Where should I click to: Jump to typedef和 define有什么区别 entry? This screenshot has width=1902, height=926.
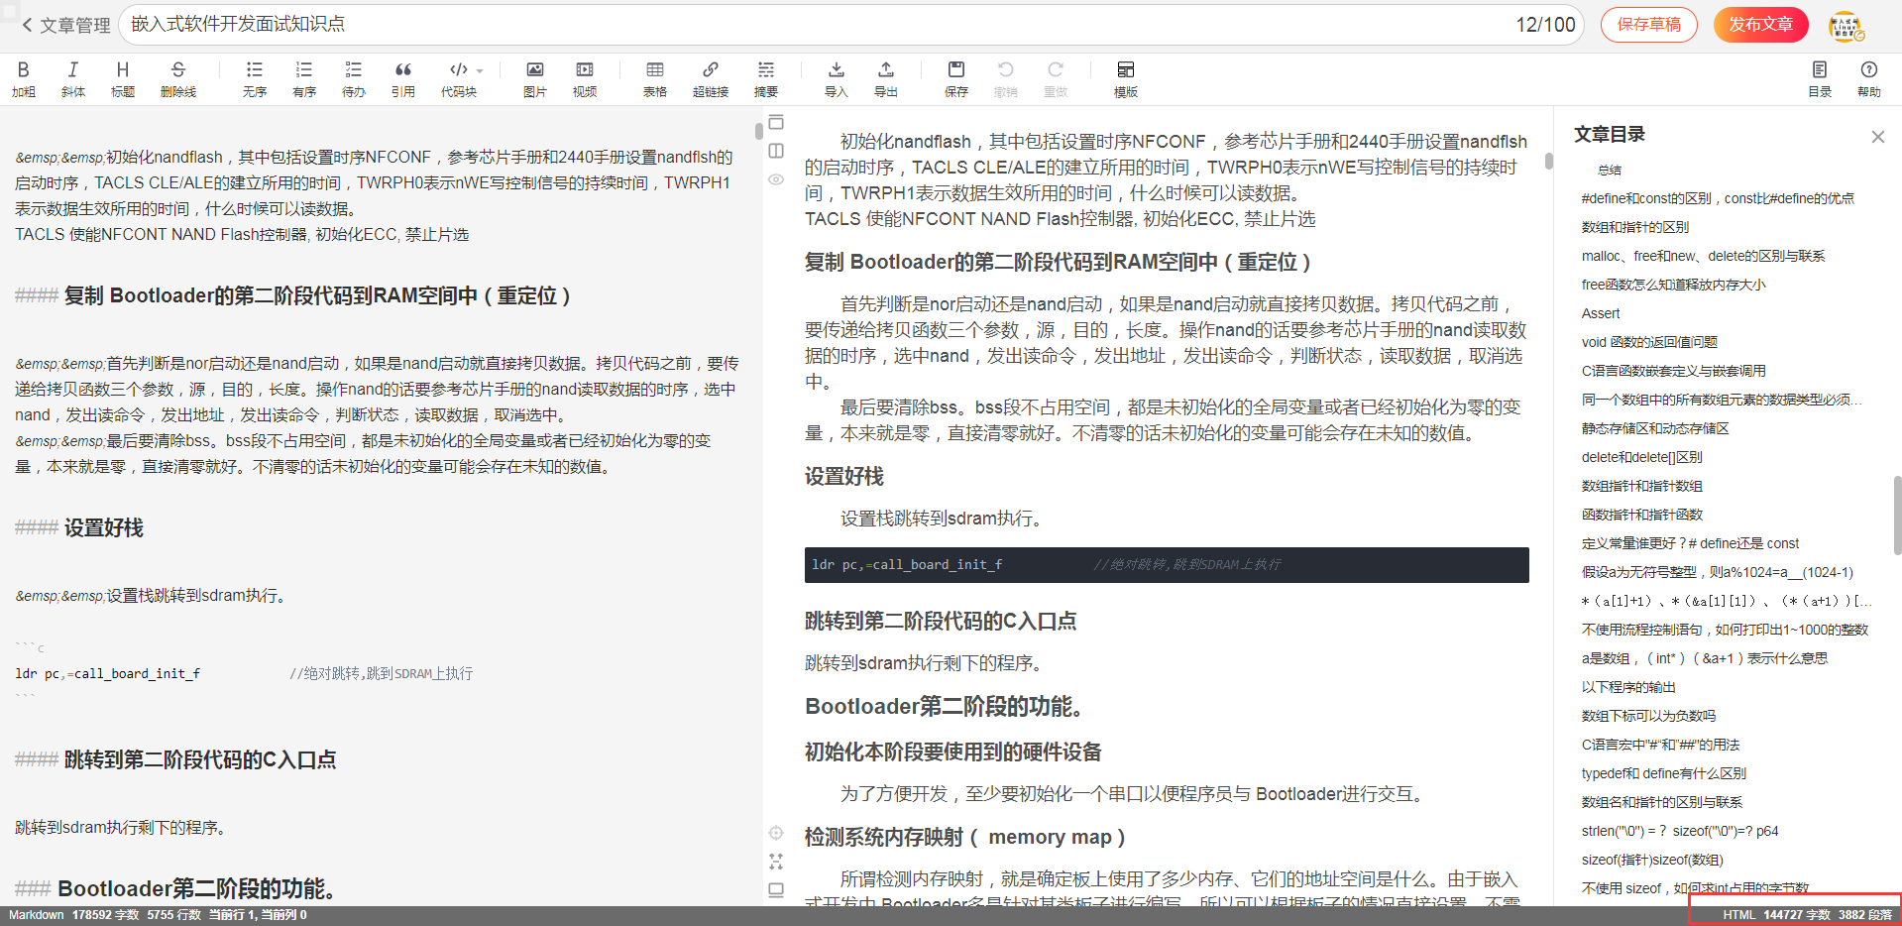click(x=1664, y=773)
